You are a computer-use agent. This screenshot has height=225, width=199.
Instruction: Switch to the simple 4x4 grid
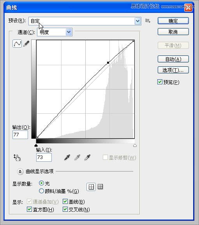coord(91,187)
